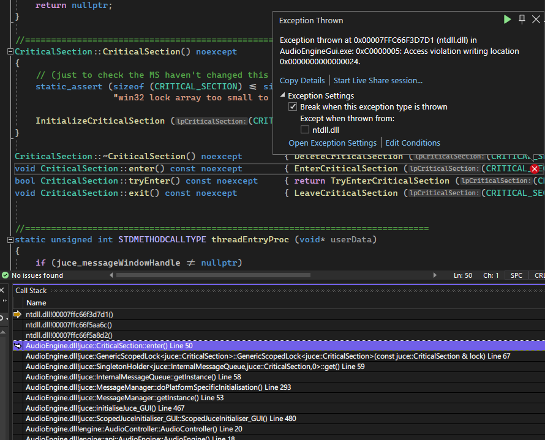The height and width of the screenshot is (440, 545).
Task: Click the Name column header in Call Stack
Action: (36, 303)
